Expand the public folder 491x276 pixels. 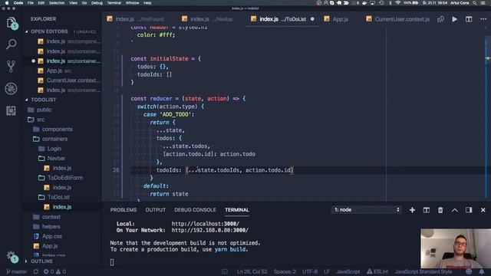[x=44, y=110]
